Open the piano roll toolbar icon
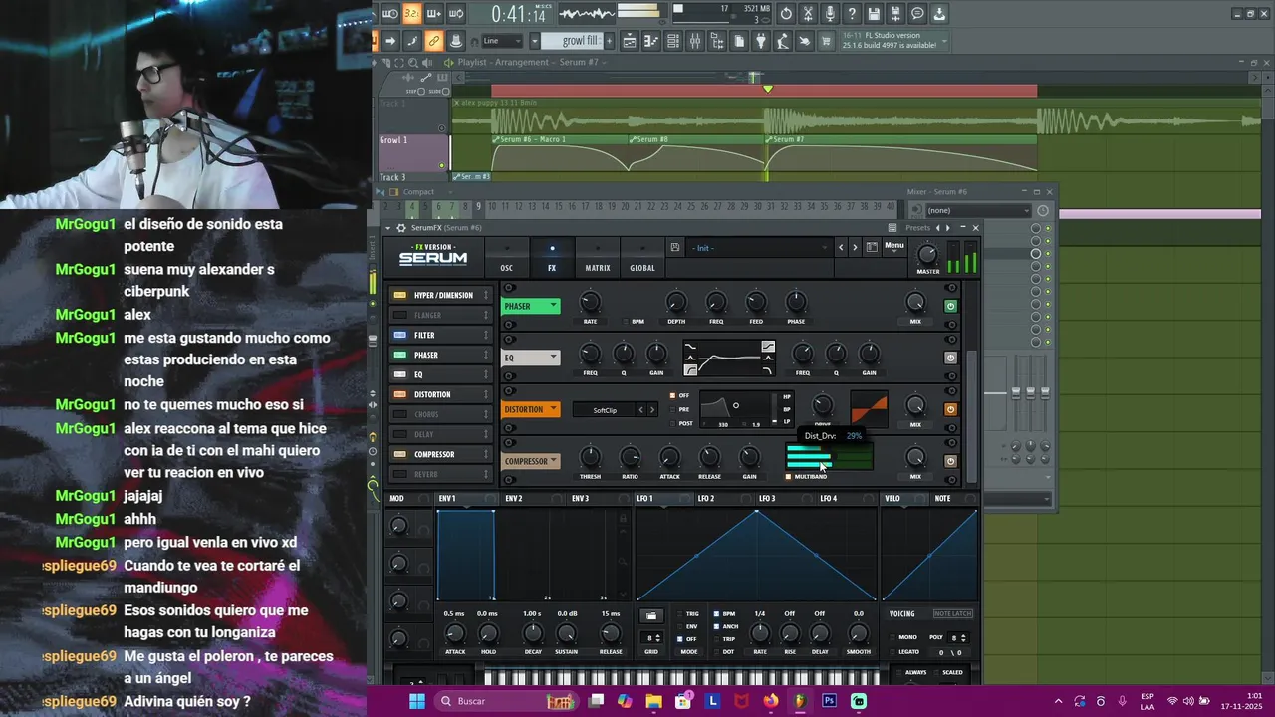 click(x=651, y=41)
